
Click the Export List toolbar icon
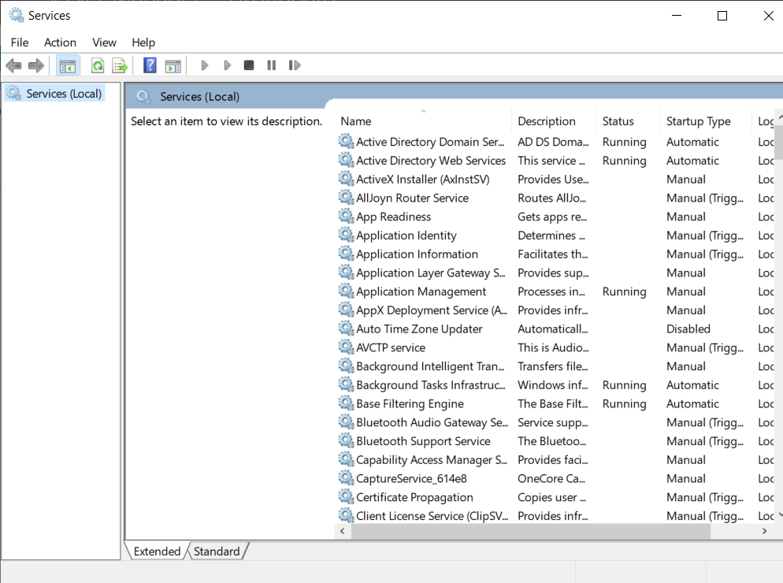(x=120, y=65)
